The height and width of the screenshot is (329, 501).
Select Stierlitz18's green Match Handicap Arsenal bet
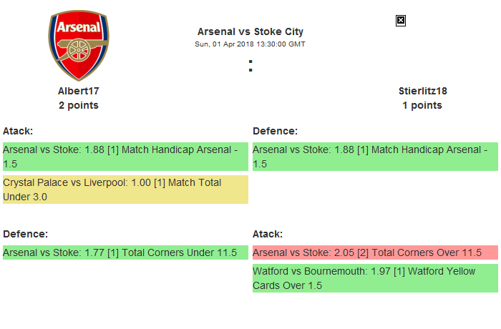point(375,157)
